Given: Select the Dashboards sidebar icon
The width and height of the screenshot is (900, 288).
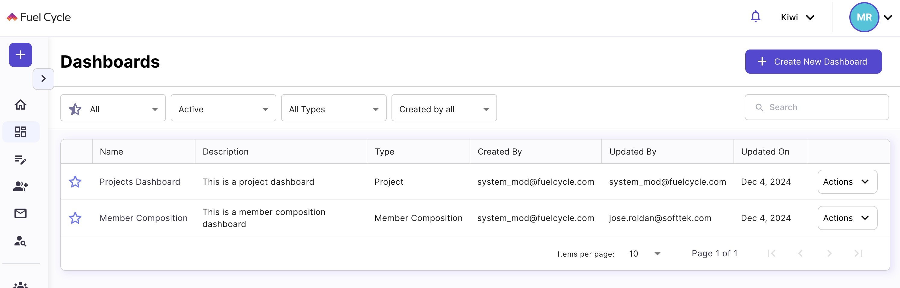Looking at the screenshot, I should coord(20,132).
